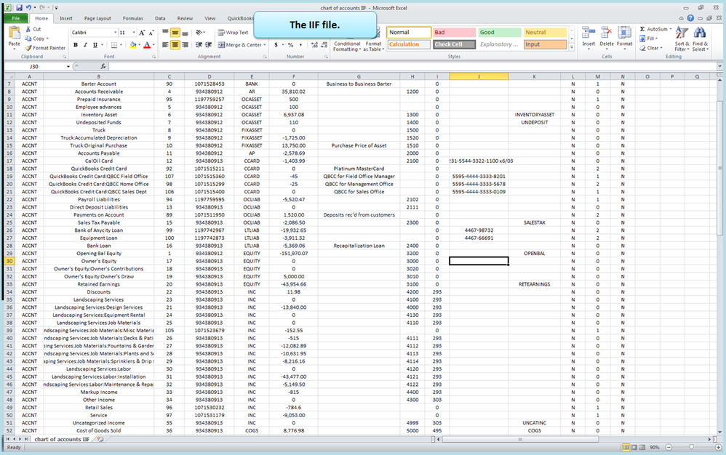Click the Format cells icon
726x455 pixels.
pyautogui.click(x=624, y=33)
